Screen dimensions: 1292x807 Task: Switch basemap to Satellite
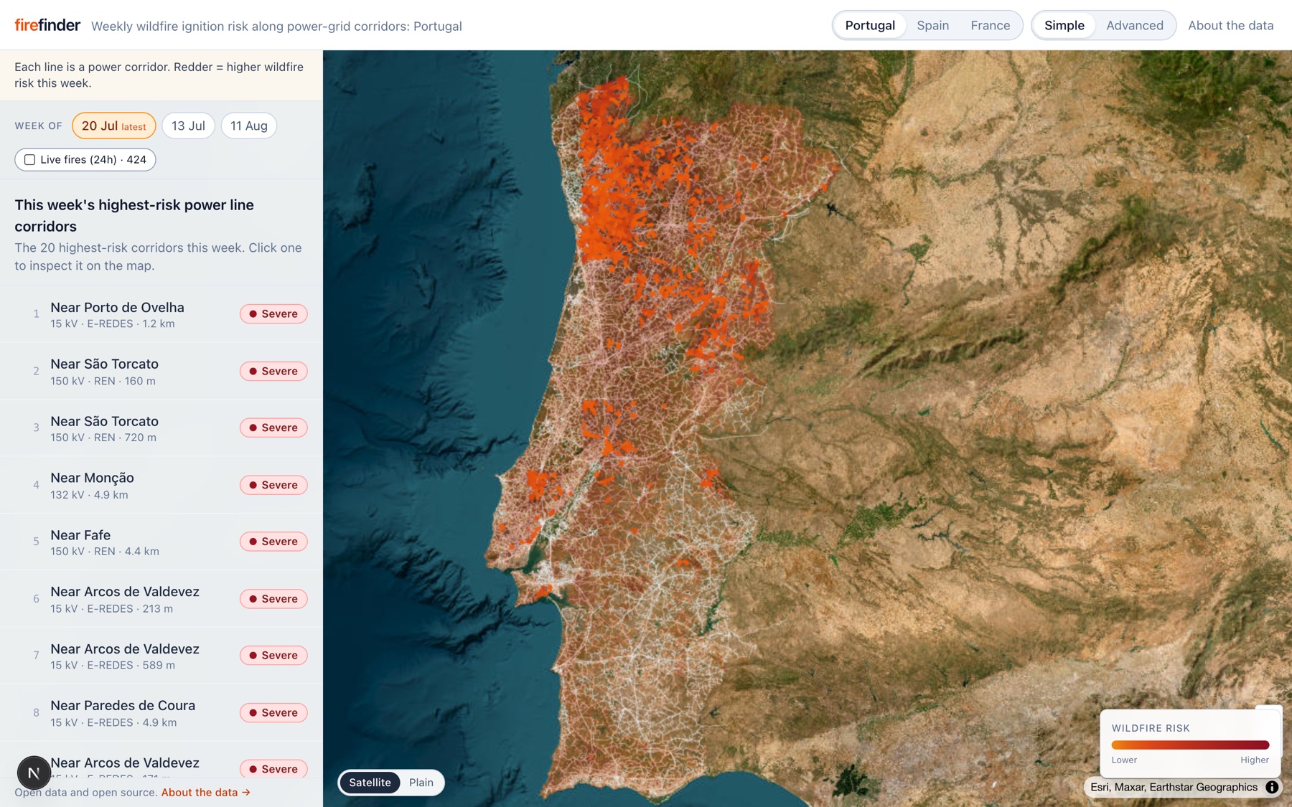tap(370, 783)
